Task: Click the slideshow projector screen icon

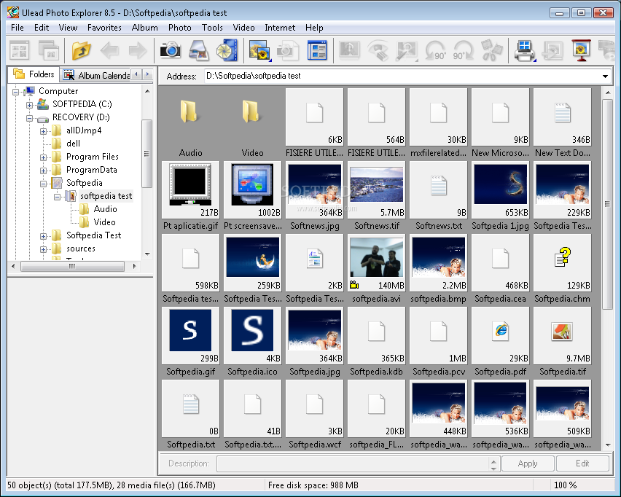Action: tap(582, 51)
